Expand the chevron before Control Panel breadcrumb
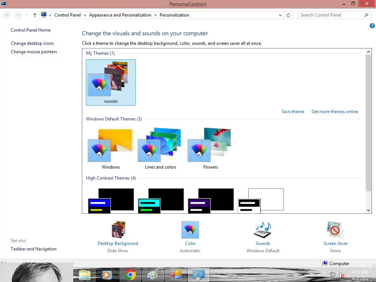 [x=50, y=15]
